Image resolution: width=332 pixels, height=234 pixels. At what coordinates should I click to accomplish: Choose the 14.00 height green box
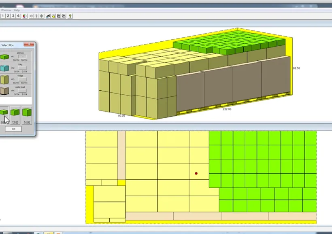27,113
